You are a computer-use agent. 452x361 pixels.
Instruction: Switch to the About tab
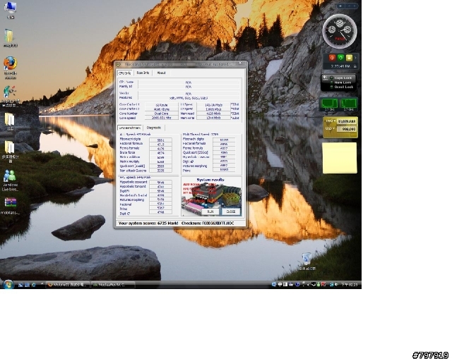(x=161, y=73)
